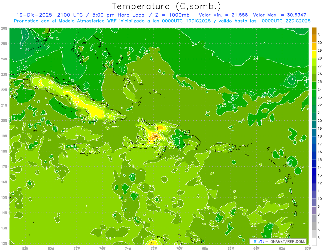The image size is (327, 252).
Task: Click the '13N' latitude axis label
Action: (4, 228)
